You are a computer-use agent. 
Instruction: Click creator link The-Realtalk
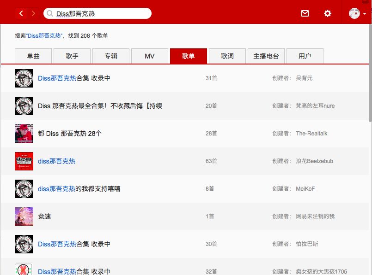[311, 134]
